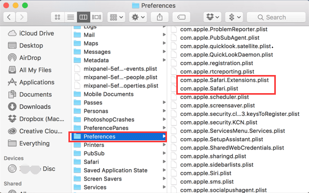
Task: Select com.apple.sms.plist file
Action: pyautogui.click(x=207, y=182)
